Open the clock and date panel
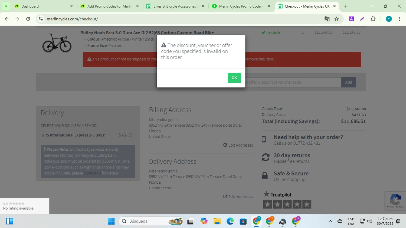The width and height of the screenshot is (406, 228). click(385, 221)
